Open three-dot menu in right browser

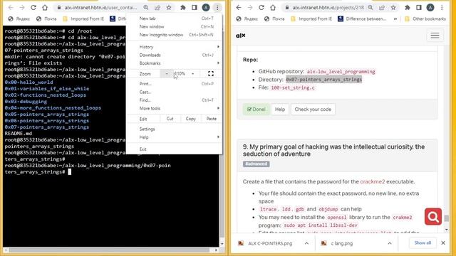(442, 8)
